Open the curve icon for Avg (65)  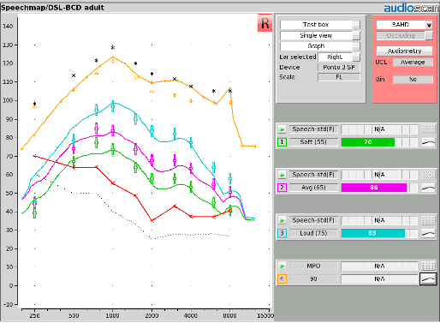[428, 188]
